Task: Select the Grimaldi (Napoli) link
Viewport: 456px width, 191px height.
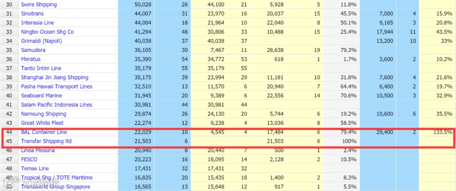Action: (x=41, y=41)
